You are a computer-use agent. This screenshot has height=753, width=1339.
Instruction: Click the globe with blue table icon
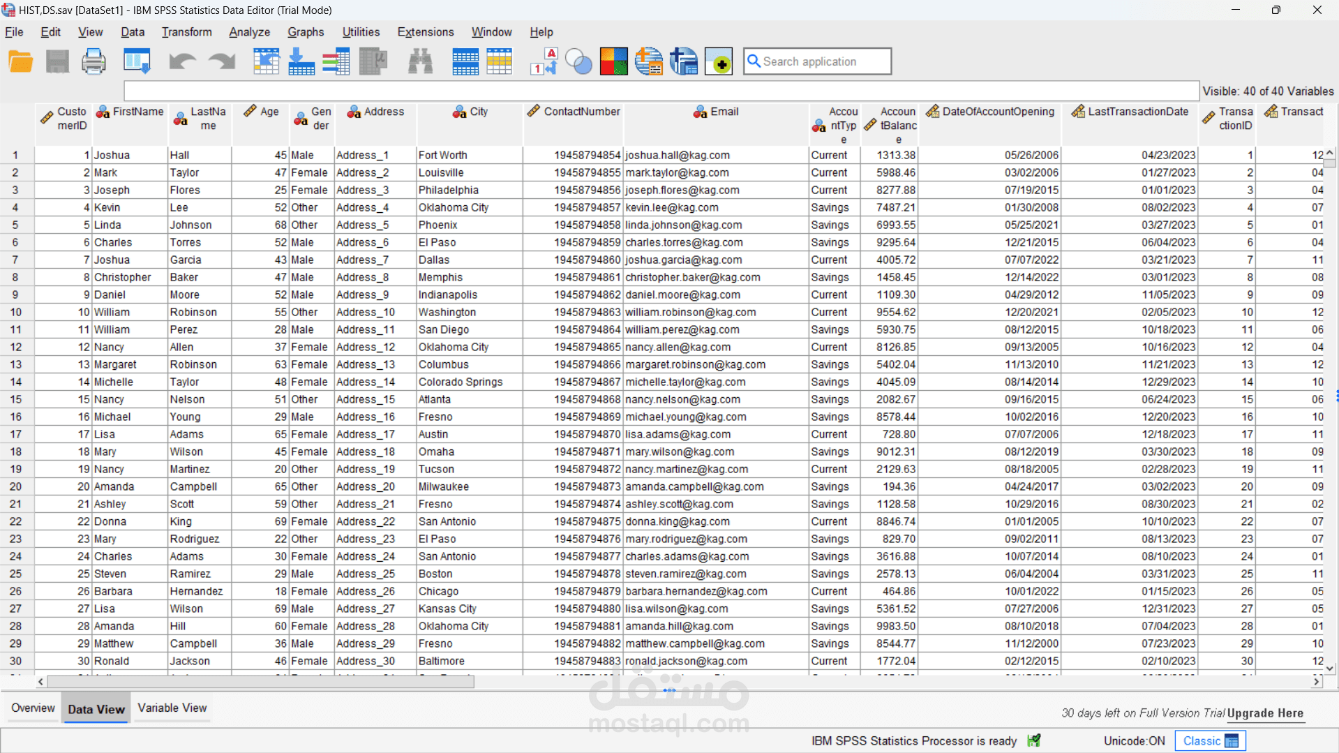click(684, 62)
